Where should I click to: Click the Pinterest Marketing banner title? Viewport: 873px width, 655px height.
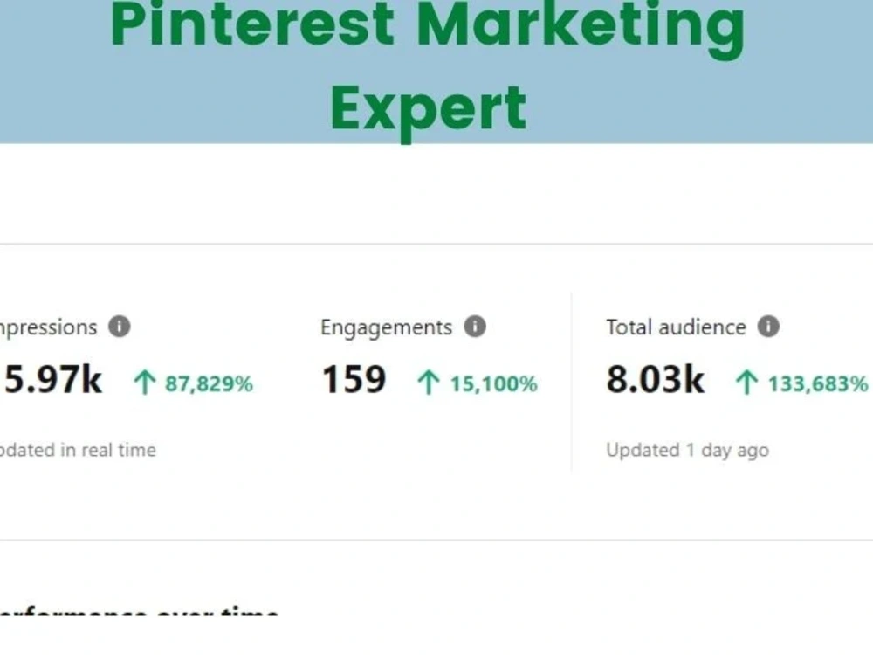click(428, 27)
